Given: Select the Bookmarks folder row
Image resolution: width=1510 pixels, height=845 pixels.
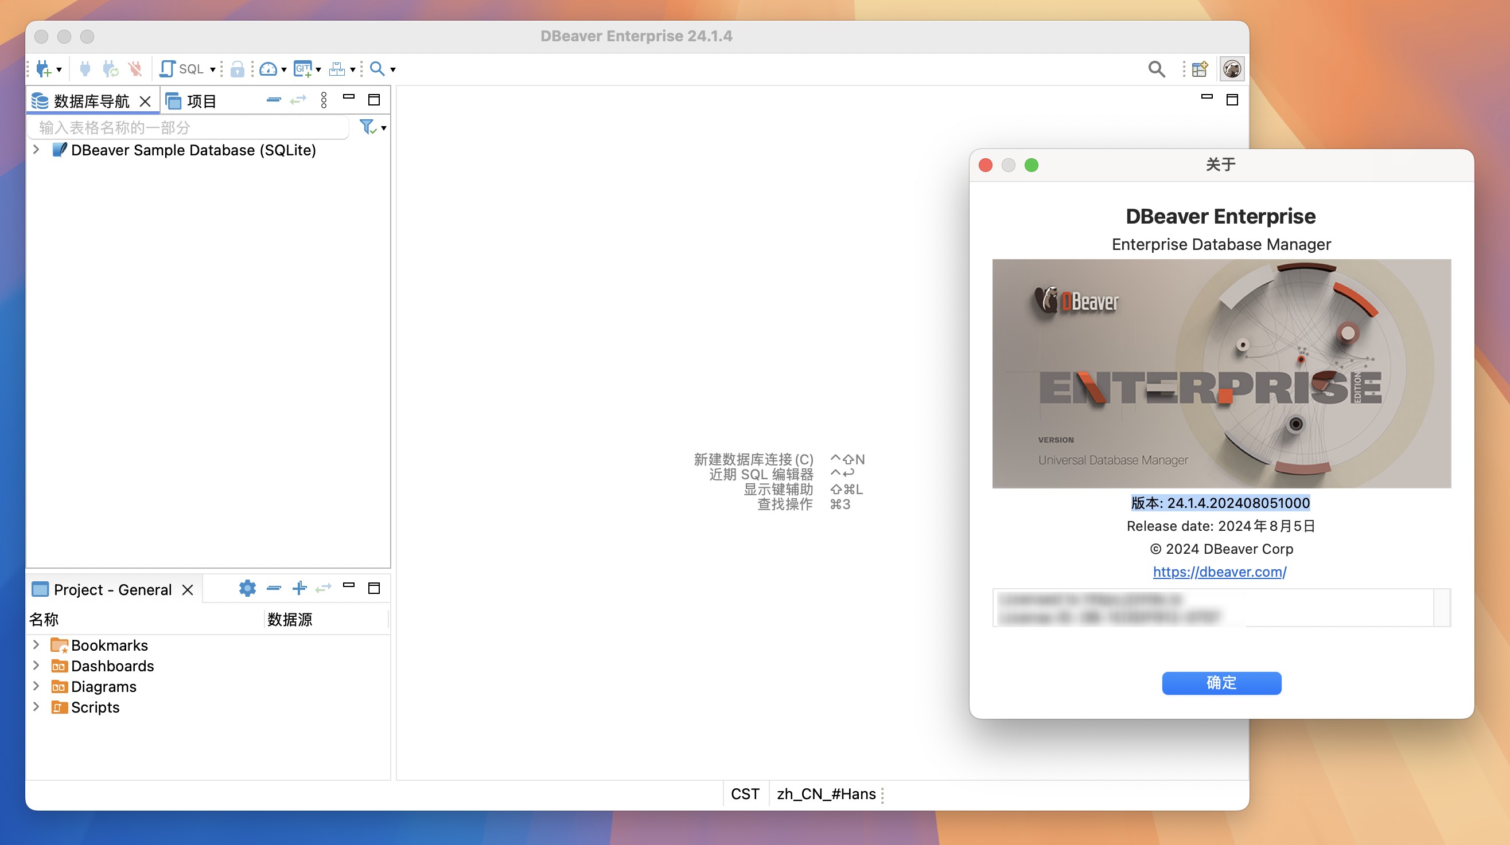Looking at the screenshot, I should [99, 646].
